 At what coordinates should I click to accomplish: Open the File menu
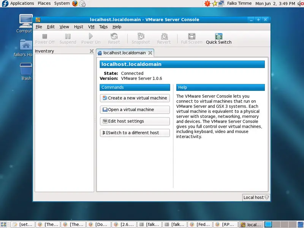click(39, 27)
